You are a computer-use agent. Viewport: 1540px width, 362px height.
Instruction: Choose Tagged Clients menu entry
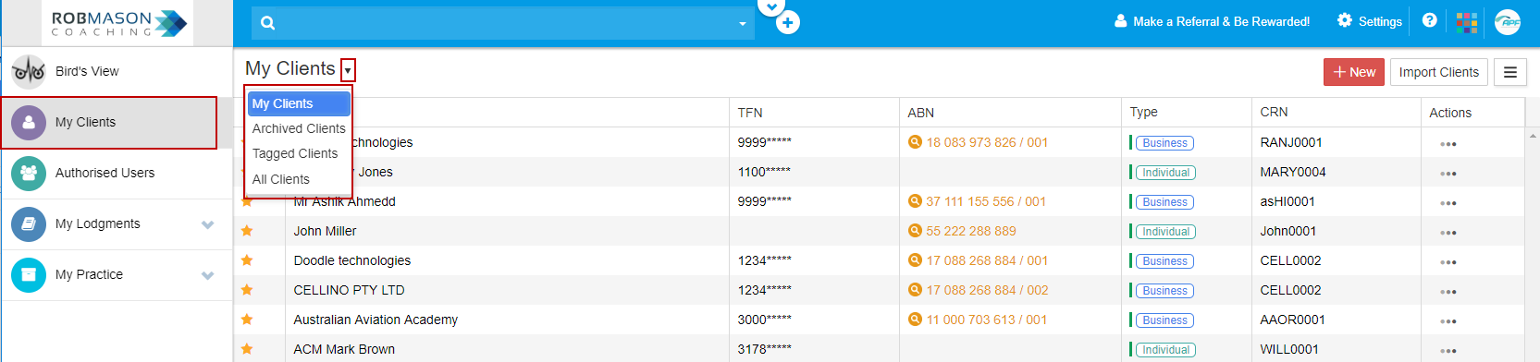coord(295,153)
